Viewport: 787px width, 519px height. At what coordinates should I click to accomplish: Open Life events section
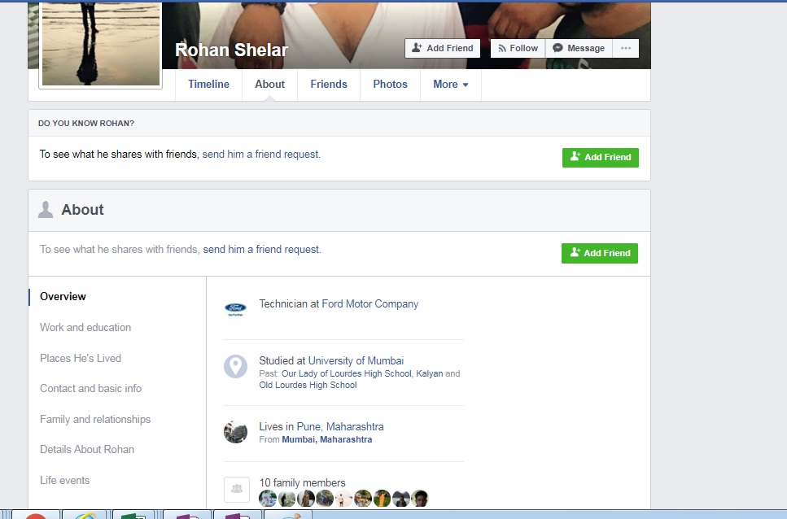[x=65, y=481]
